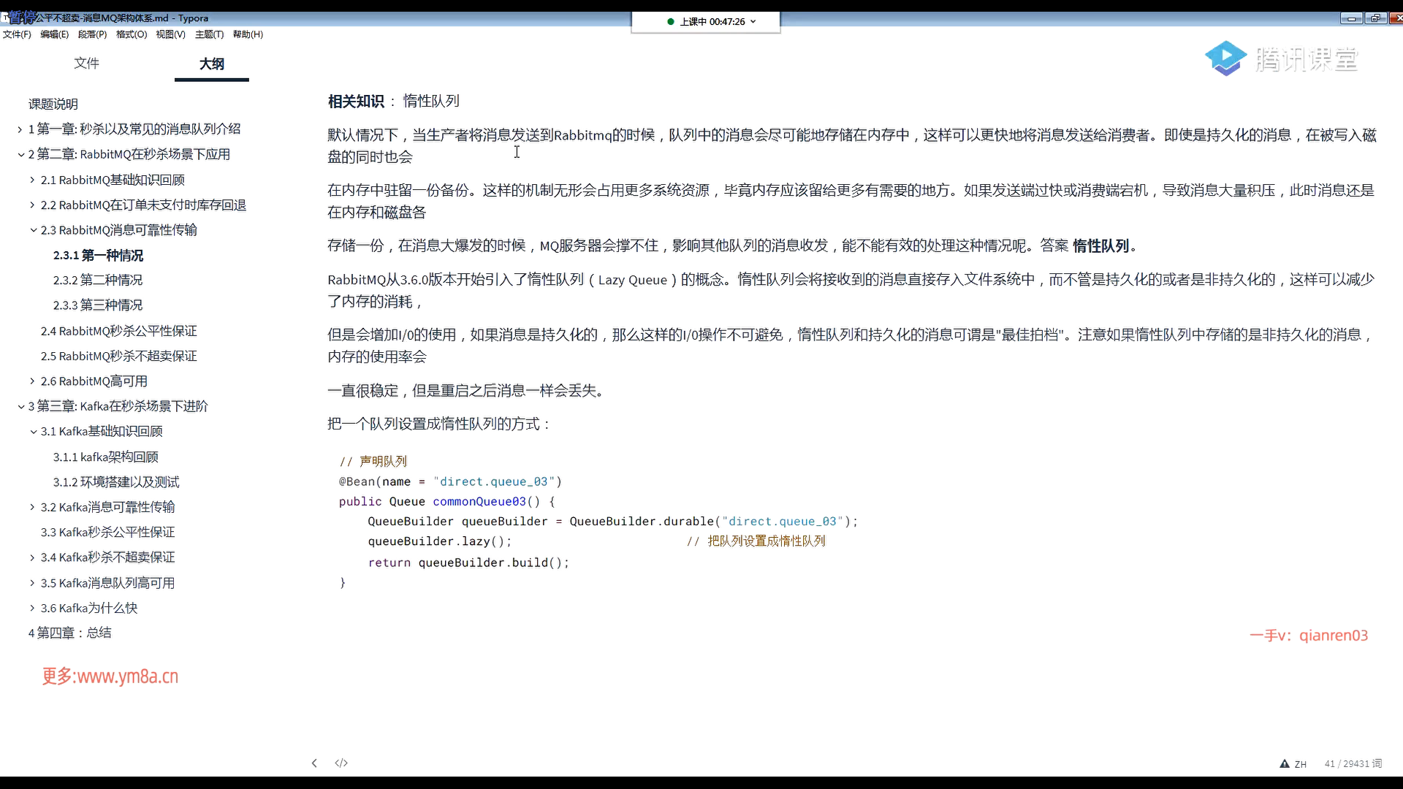Open the 主题(T) menu
The width and height of the screenshot is (1403, 789).
point(209,34)
